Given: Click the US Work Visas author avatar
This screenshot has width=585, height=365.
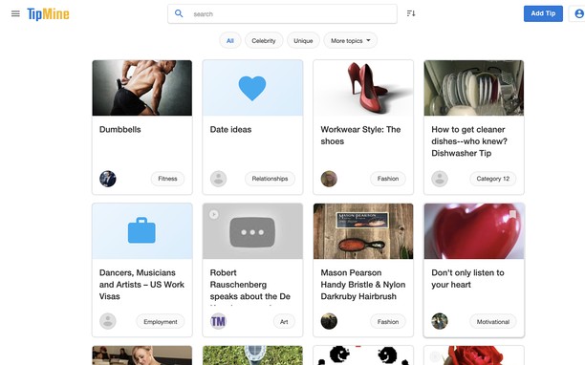Looking at the screenshot, I should pos(108,321).
